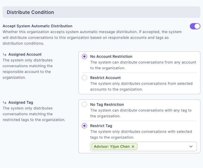Image resolution: width=203 pixels, height=168 pixels.
Task: Click text "conversations matching the responsible account"
Action: pyautogui.click(x=28, y=69)
